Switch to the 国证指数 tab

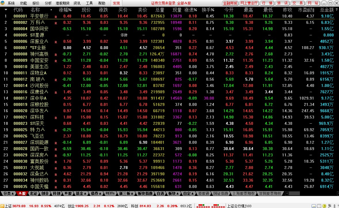(x=221, y=193)
